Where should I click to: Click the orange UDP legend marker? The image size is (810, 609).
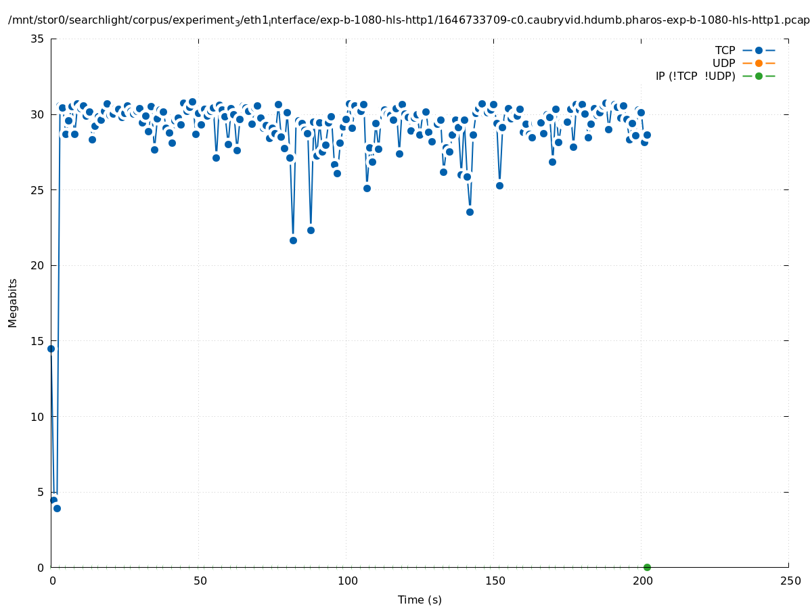tap(759, 63)
